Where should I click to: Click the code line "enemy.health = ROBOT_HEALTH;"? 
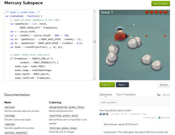[32, 74]
